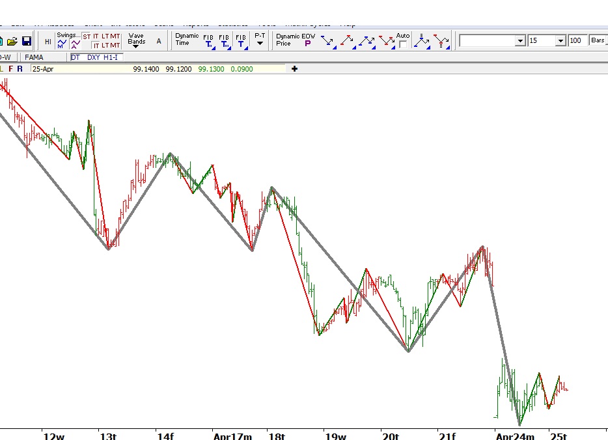Image resolution: width=608 pixels, height=440 pixels.
Task: Select the blue Swings M zigzag icon
Action: pyautogui.click(x=62, y=44)
